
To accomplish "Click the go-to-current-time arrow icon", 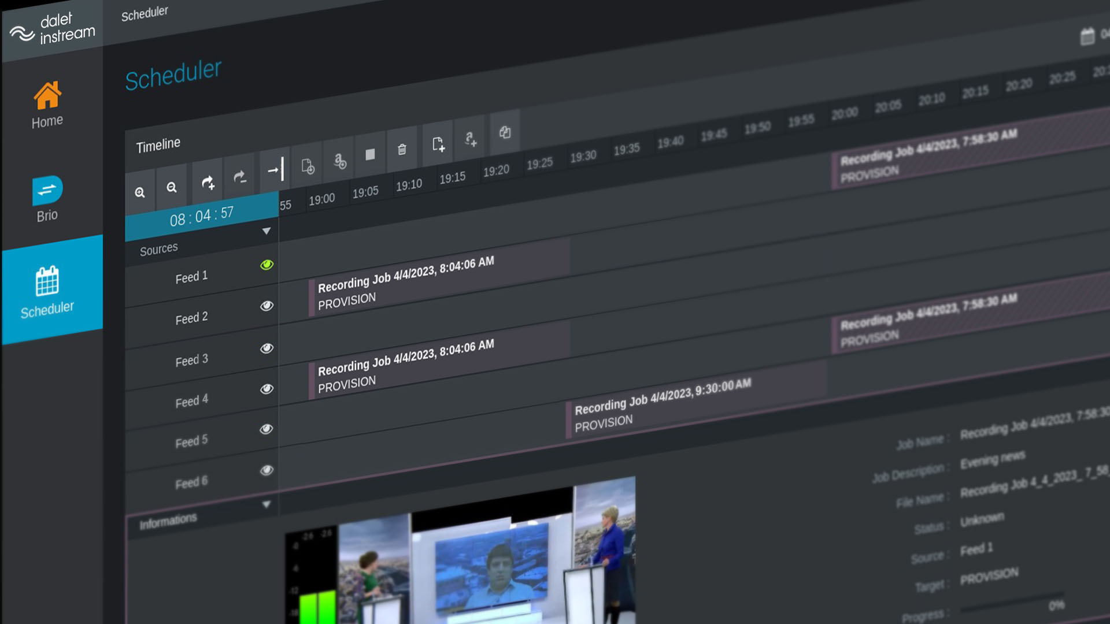I will coord(275,170).
